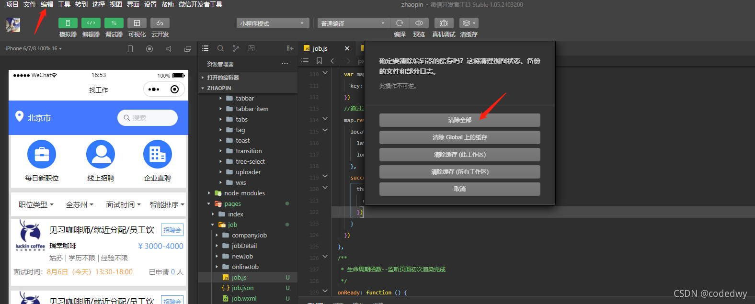
Task: Open the iPhone 6/7/8 device dropdown
Action: pos(34,48)
